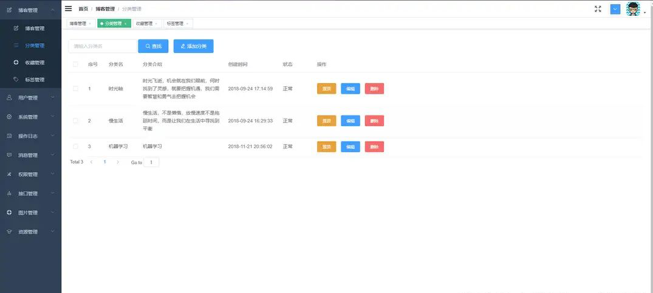Switch to the 收藏管理 tab
This screenshot has width=653, height=293.
pyautogui.click(x=144, y=24)
